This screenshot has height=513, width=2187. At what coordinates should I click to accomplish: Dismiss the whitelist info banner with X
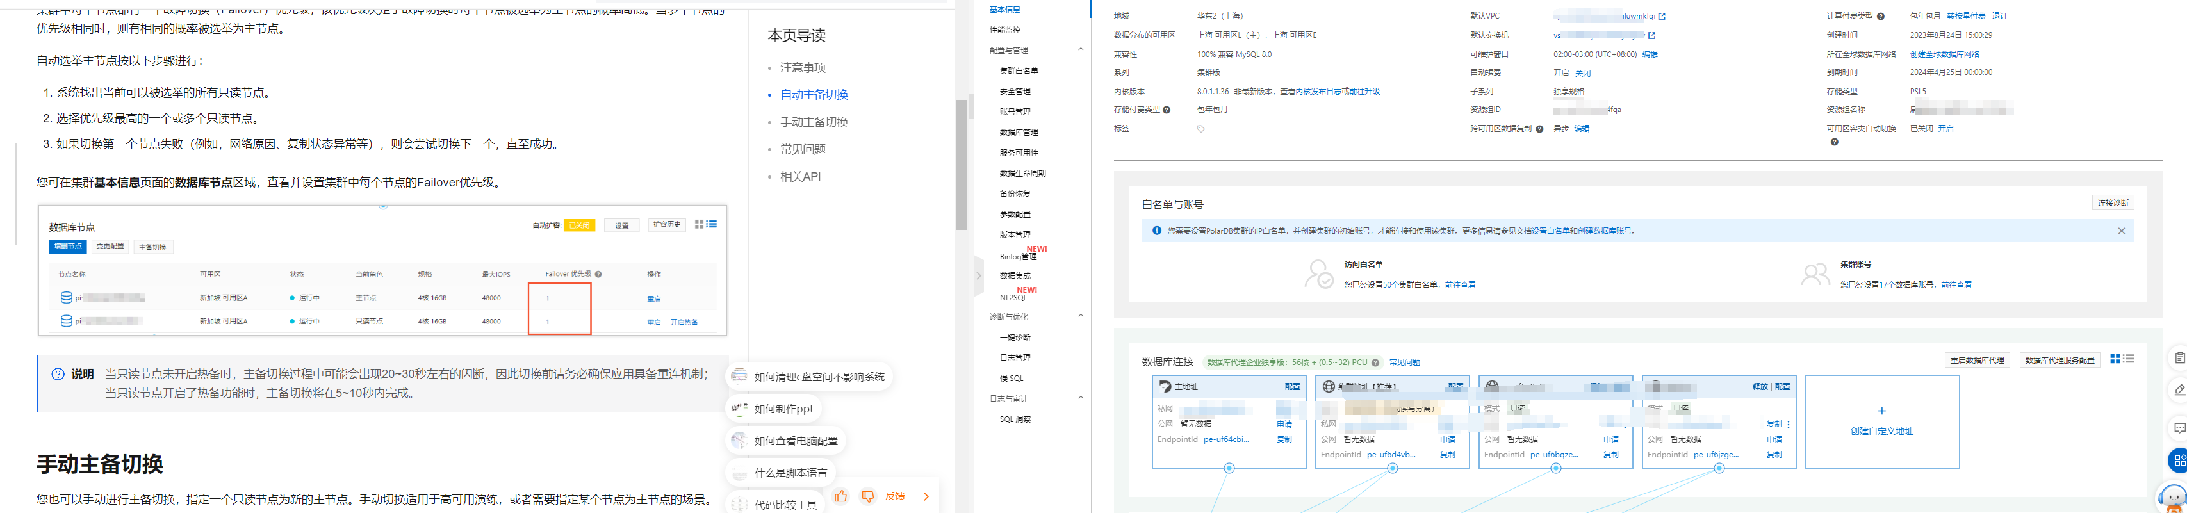pyautogui.click(x=2121, y=231)
